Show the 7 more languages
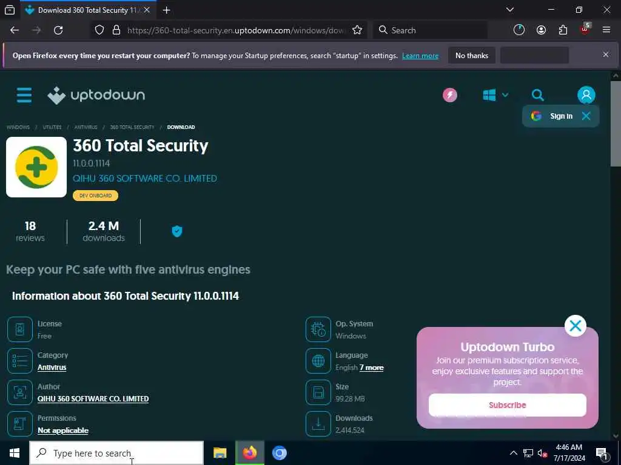The height and width of the screenshot is (465, 621). 372,368
